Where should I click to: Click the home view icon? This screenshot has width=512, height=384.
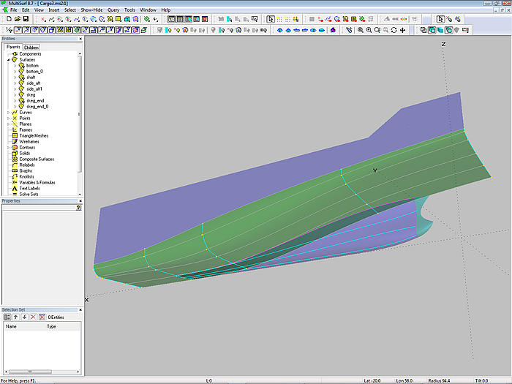point(333,30)
